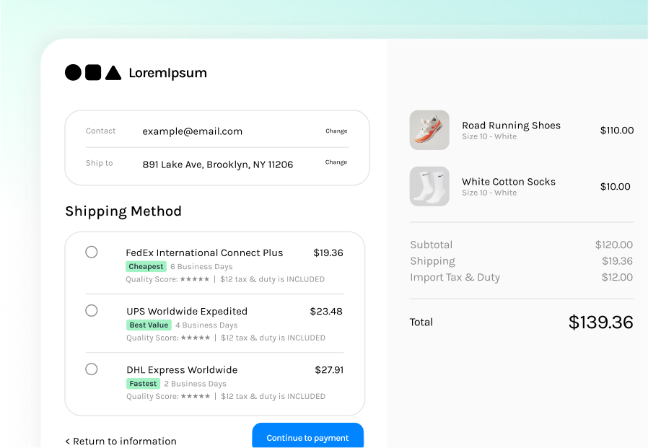Click example@email.com contact text
The height and width of the screenshot is (448, 648).
pos(193,131)
